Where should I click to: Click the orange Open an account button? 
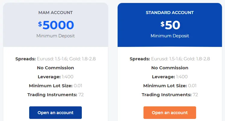click(x=170, y=113)
